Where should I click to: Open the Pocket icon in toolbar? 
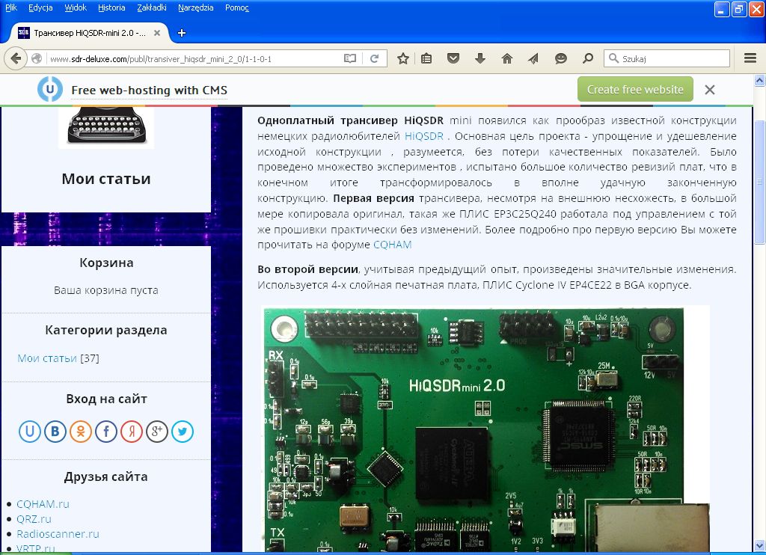coord(453,58)
